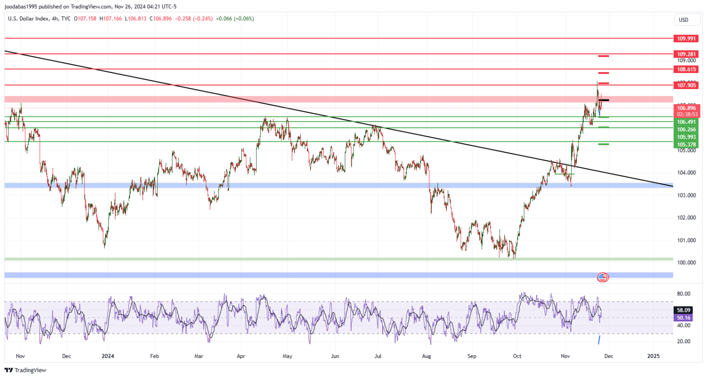Image resolution: width=707 pixels, height=378 pixels.
Task: Select the pink resistance zone rectangle
Action: point(339,99)
